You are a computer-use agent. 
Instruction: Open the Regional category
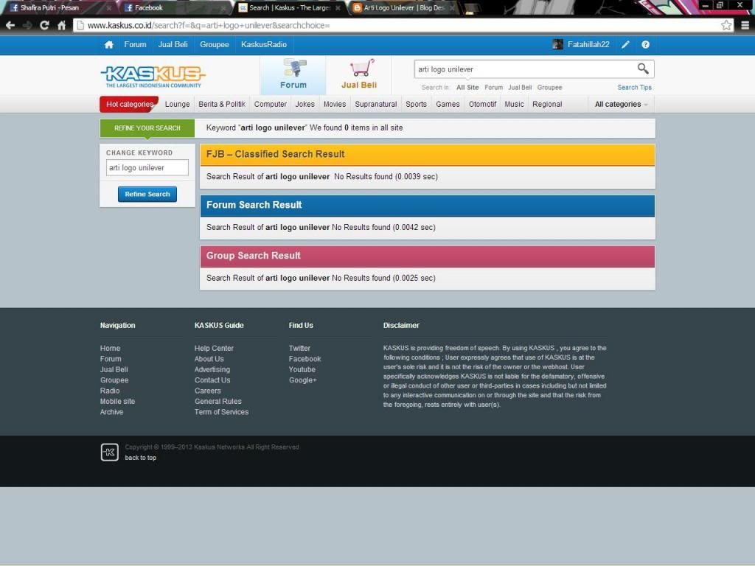[547, 105]
